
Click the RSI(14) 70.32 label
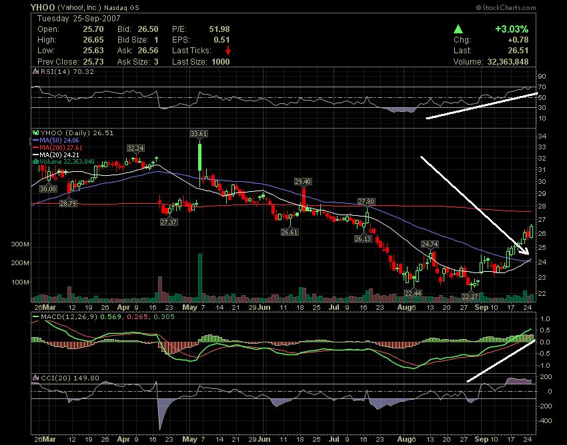(x=67, y=71)
